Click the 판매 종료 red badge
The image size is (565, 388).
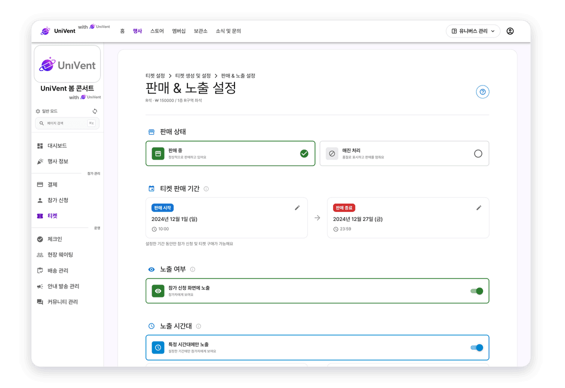coord(344,208)
